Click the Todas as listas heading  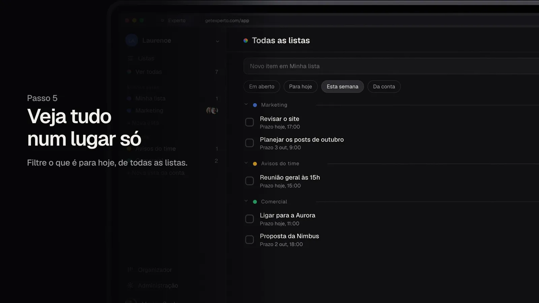coord(281,40)
